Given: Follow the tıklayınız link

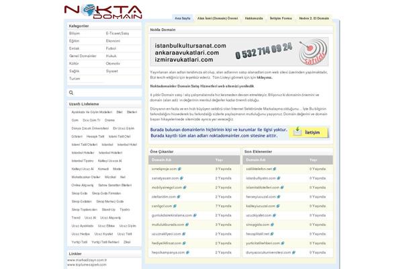Looking at the screenshot, I should click(x=265, y=77).
